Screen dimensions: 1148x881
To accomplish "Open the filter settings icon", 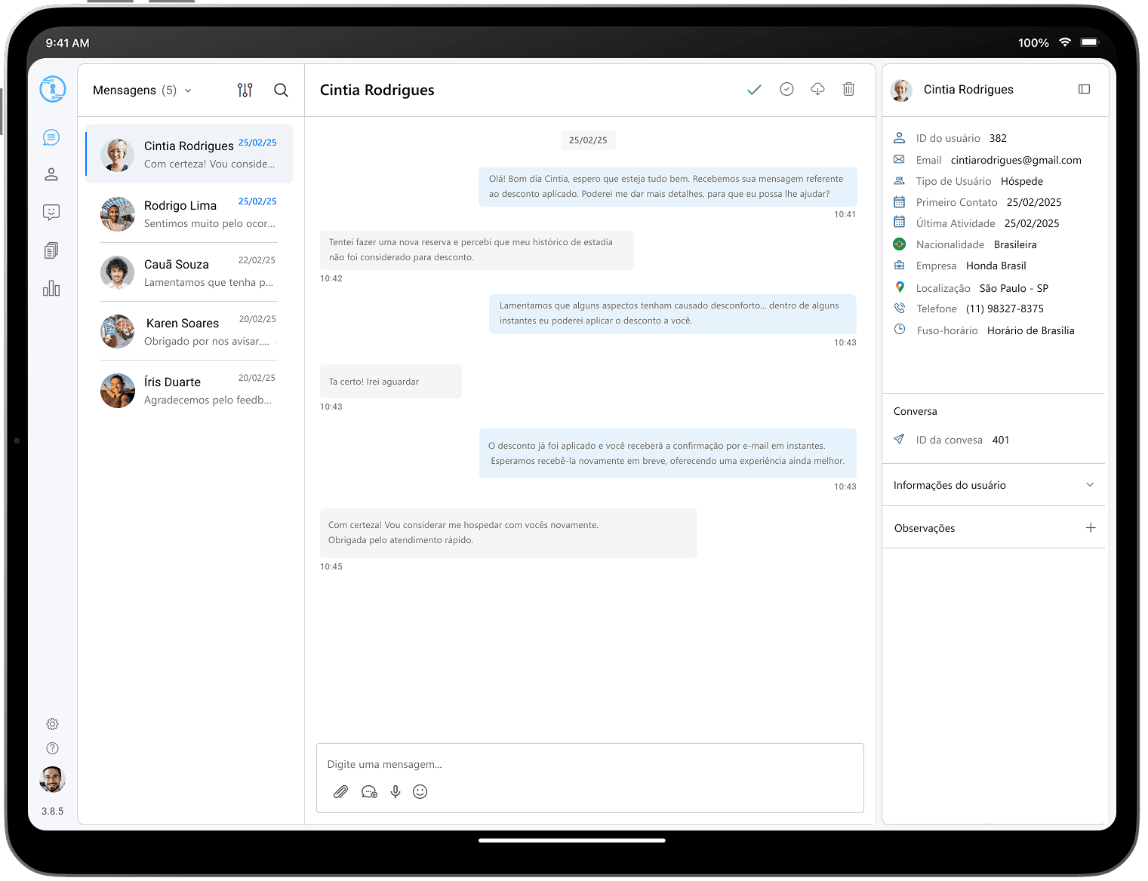I will 245,91.
